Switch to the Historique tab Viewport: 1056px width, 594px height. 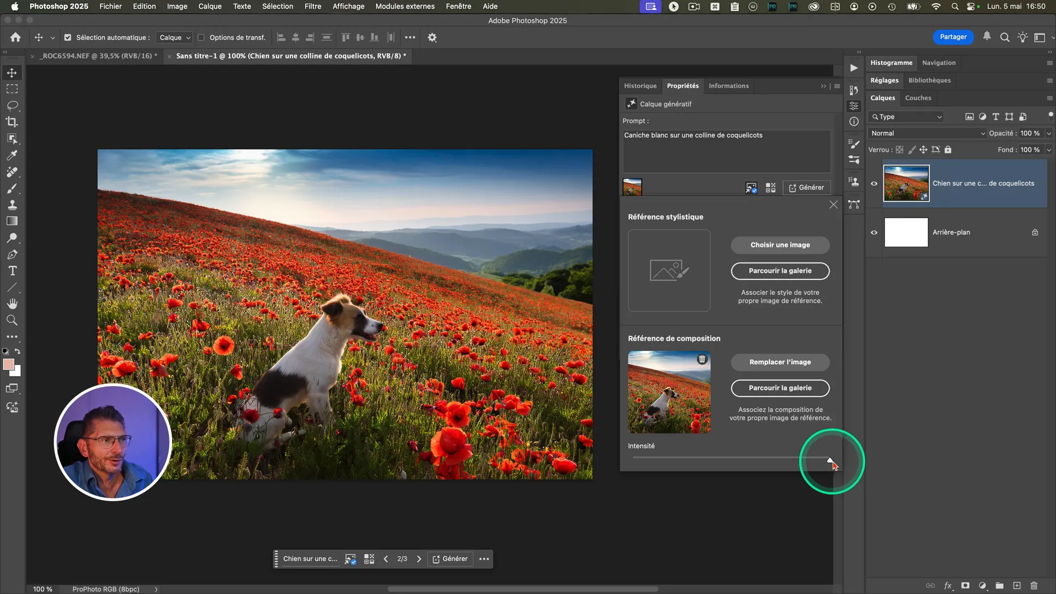pos(640,86)
